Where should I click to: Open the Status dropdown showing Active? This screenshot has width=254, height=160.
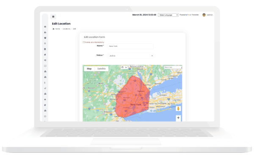(x=130, y=56)
